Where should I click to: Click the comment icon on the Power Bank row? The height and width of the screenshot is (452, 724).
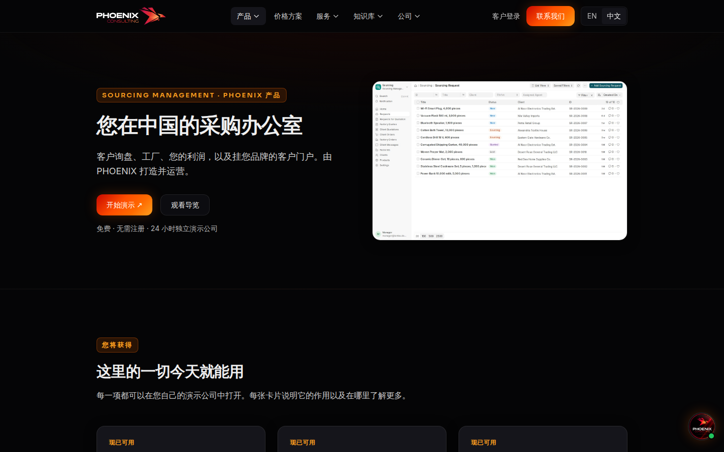[610, 174]
